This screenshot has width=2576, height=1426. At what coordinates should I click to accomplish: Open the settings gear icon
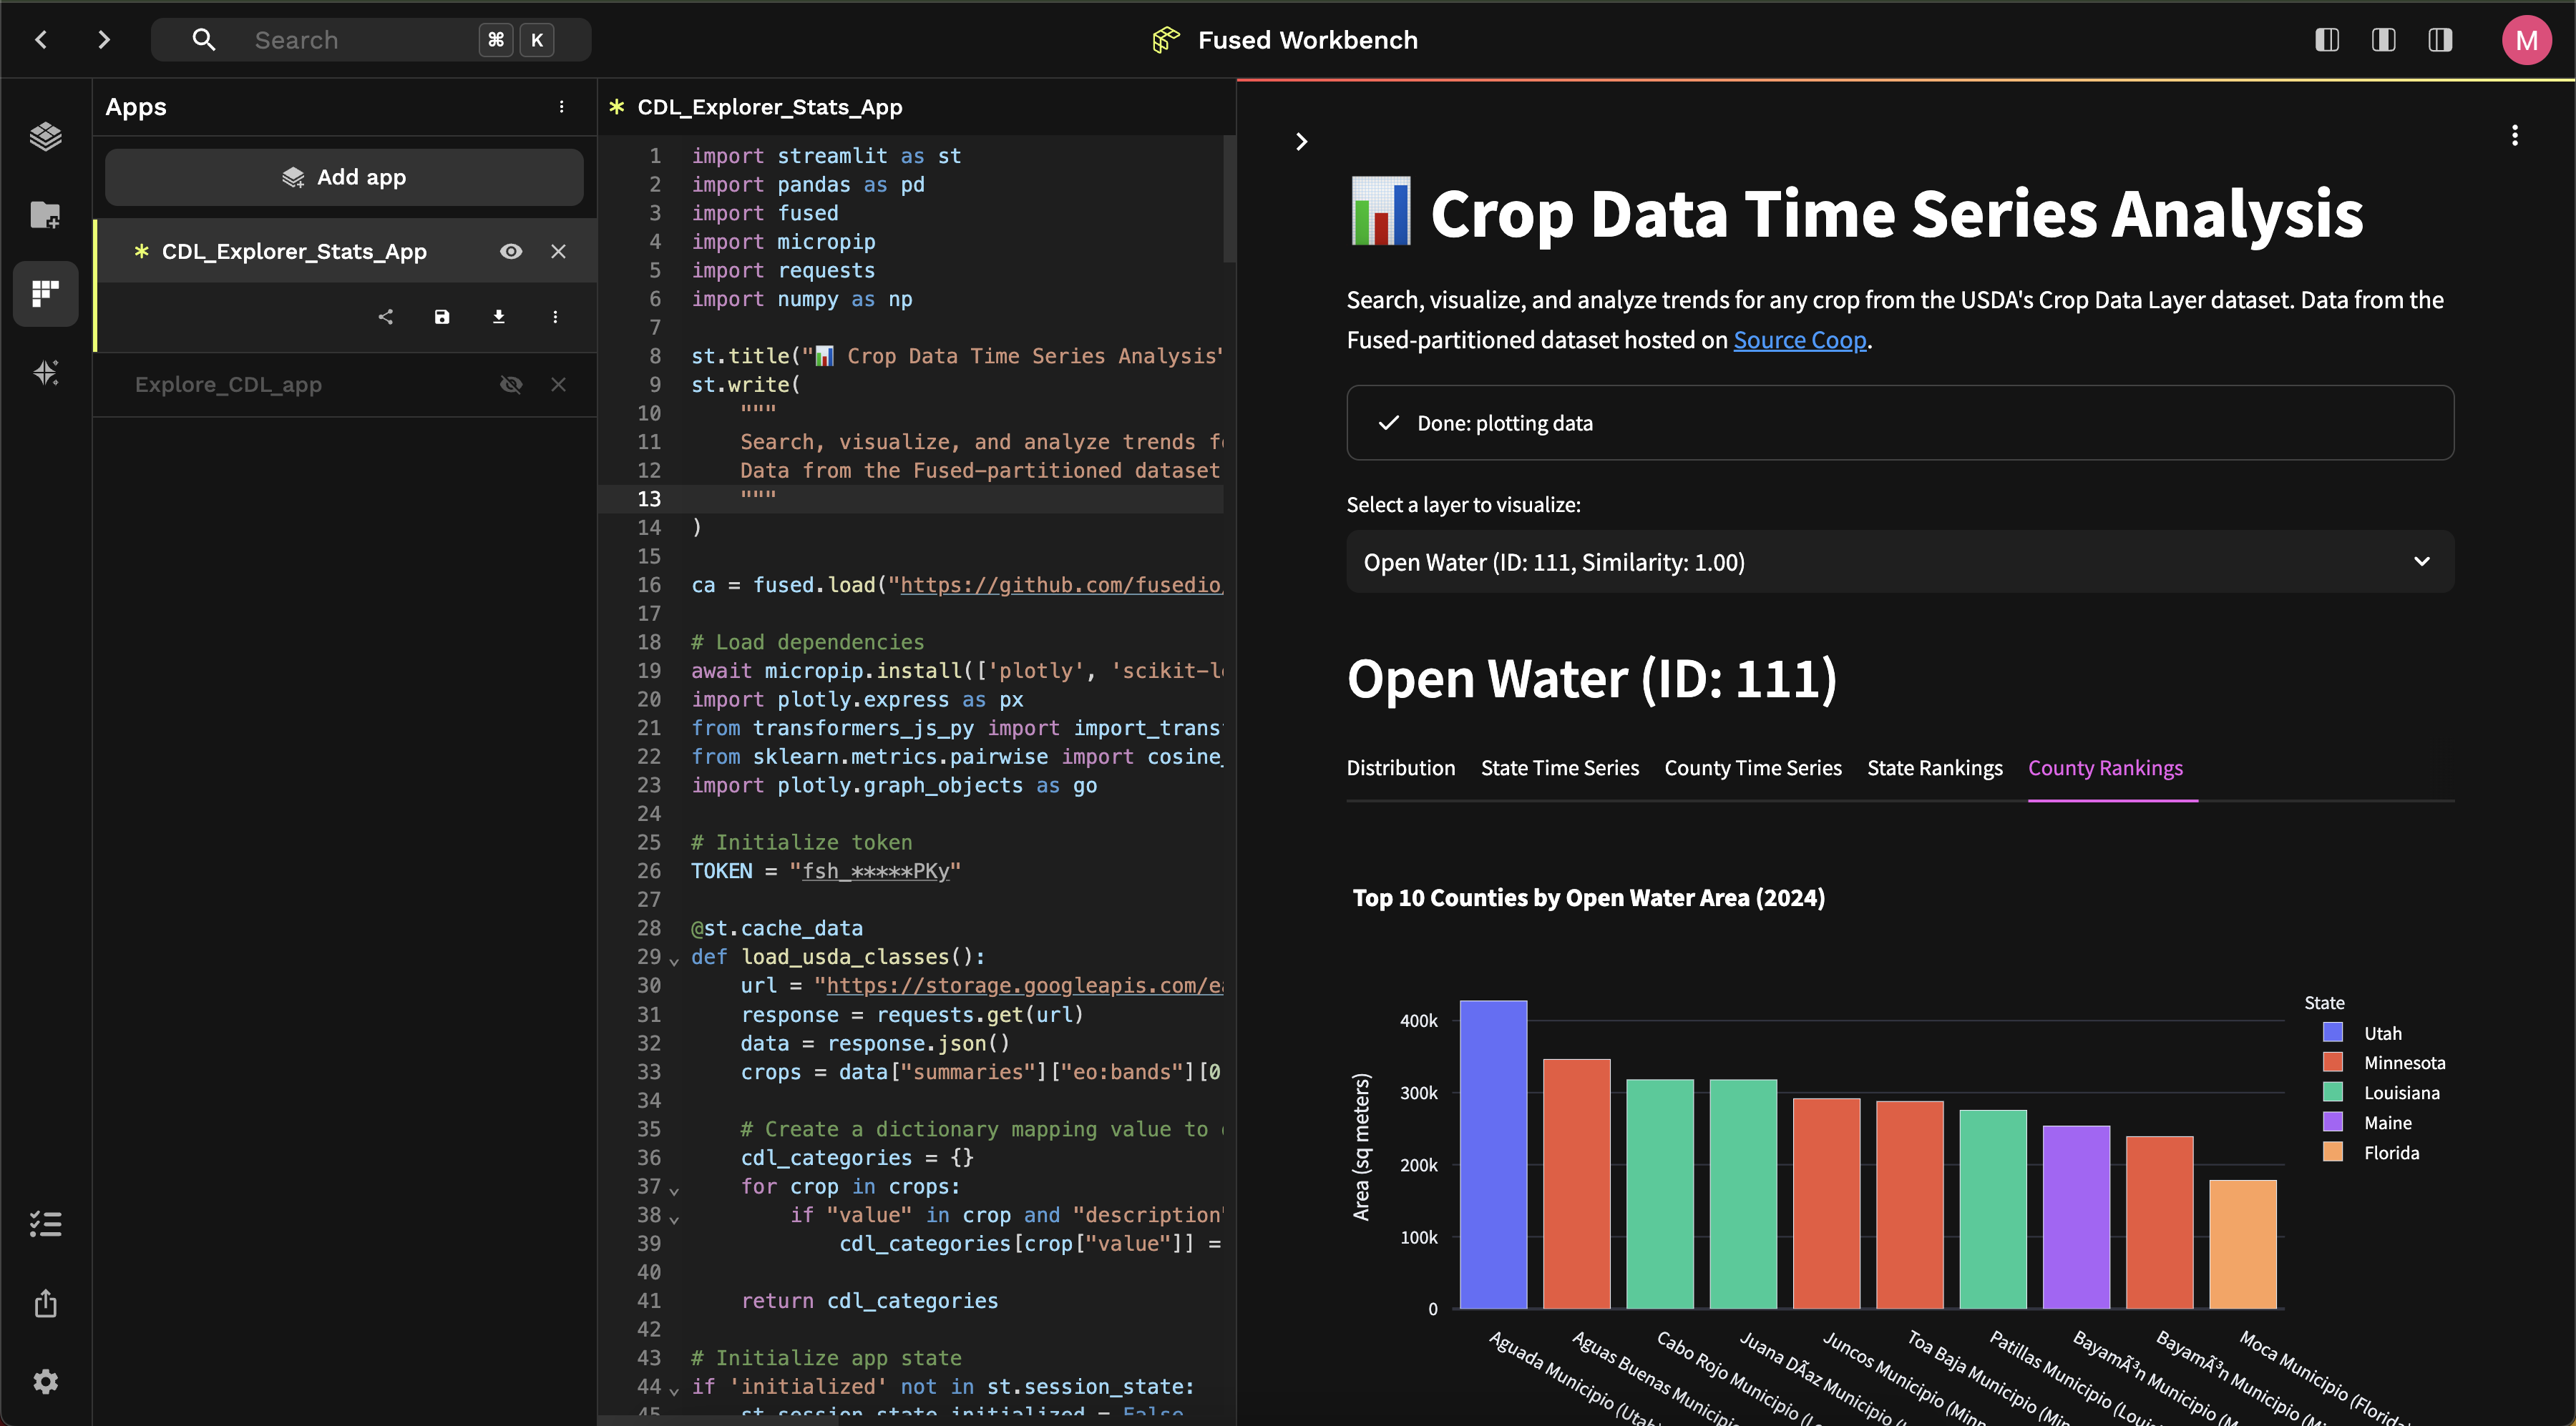coord(45,1382)
